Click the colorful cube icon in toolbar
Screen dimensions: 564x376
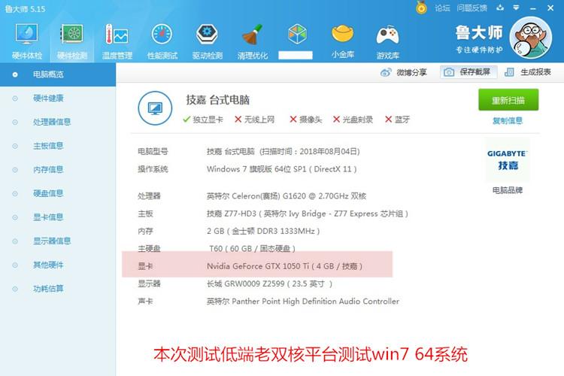pyautogui.click(x=297, y=33)
